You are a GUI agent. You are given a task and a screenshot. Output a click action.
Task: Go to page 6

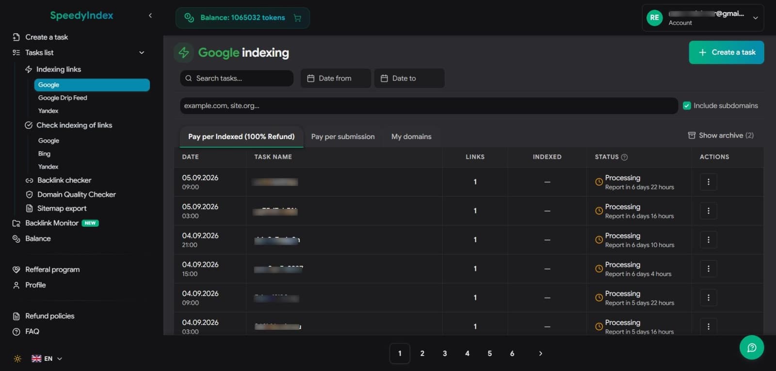(512, 354)
